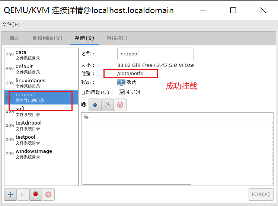Delete volume with red X icon

click(x=120, y=105)
